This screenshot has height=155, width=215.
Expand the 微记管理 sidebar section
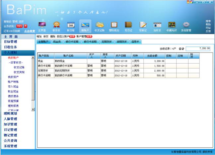coord(18,135)
